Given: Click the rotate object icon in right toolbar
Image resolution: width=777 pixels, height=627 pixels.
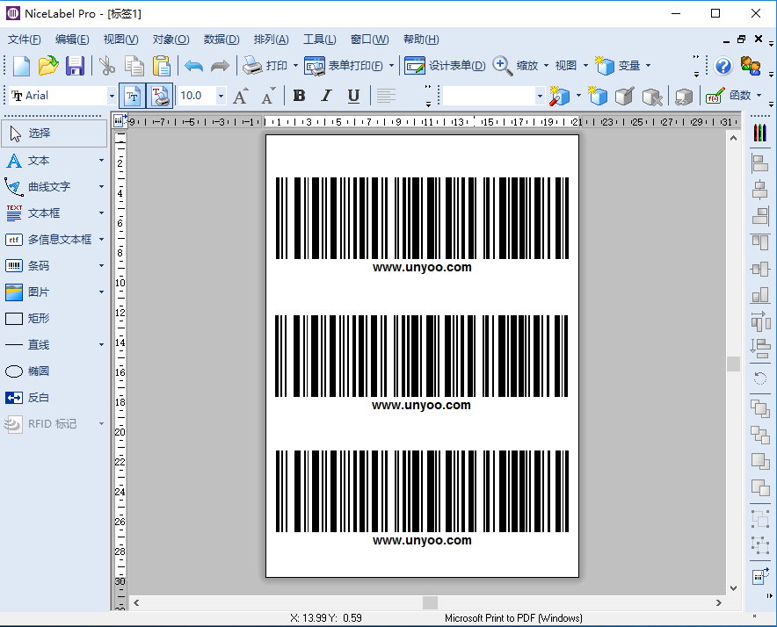Looking at the screenshot, I should click(x=759, y=379).
